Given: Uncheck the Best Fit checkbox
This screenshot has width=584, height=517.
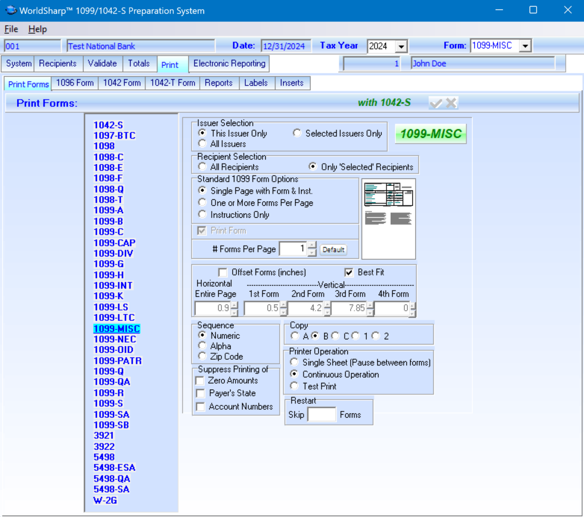Looking at the screenshot, I should tap(348, 272).
